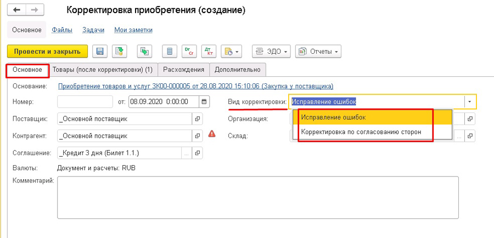
Task: Toggle the Вид корректировки dropdown arrow
Action: point(470,101)
